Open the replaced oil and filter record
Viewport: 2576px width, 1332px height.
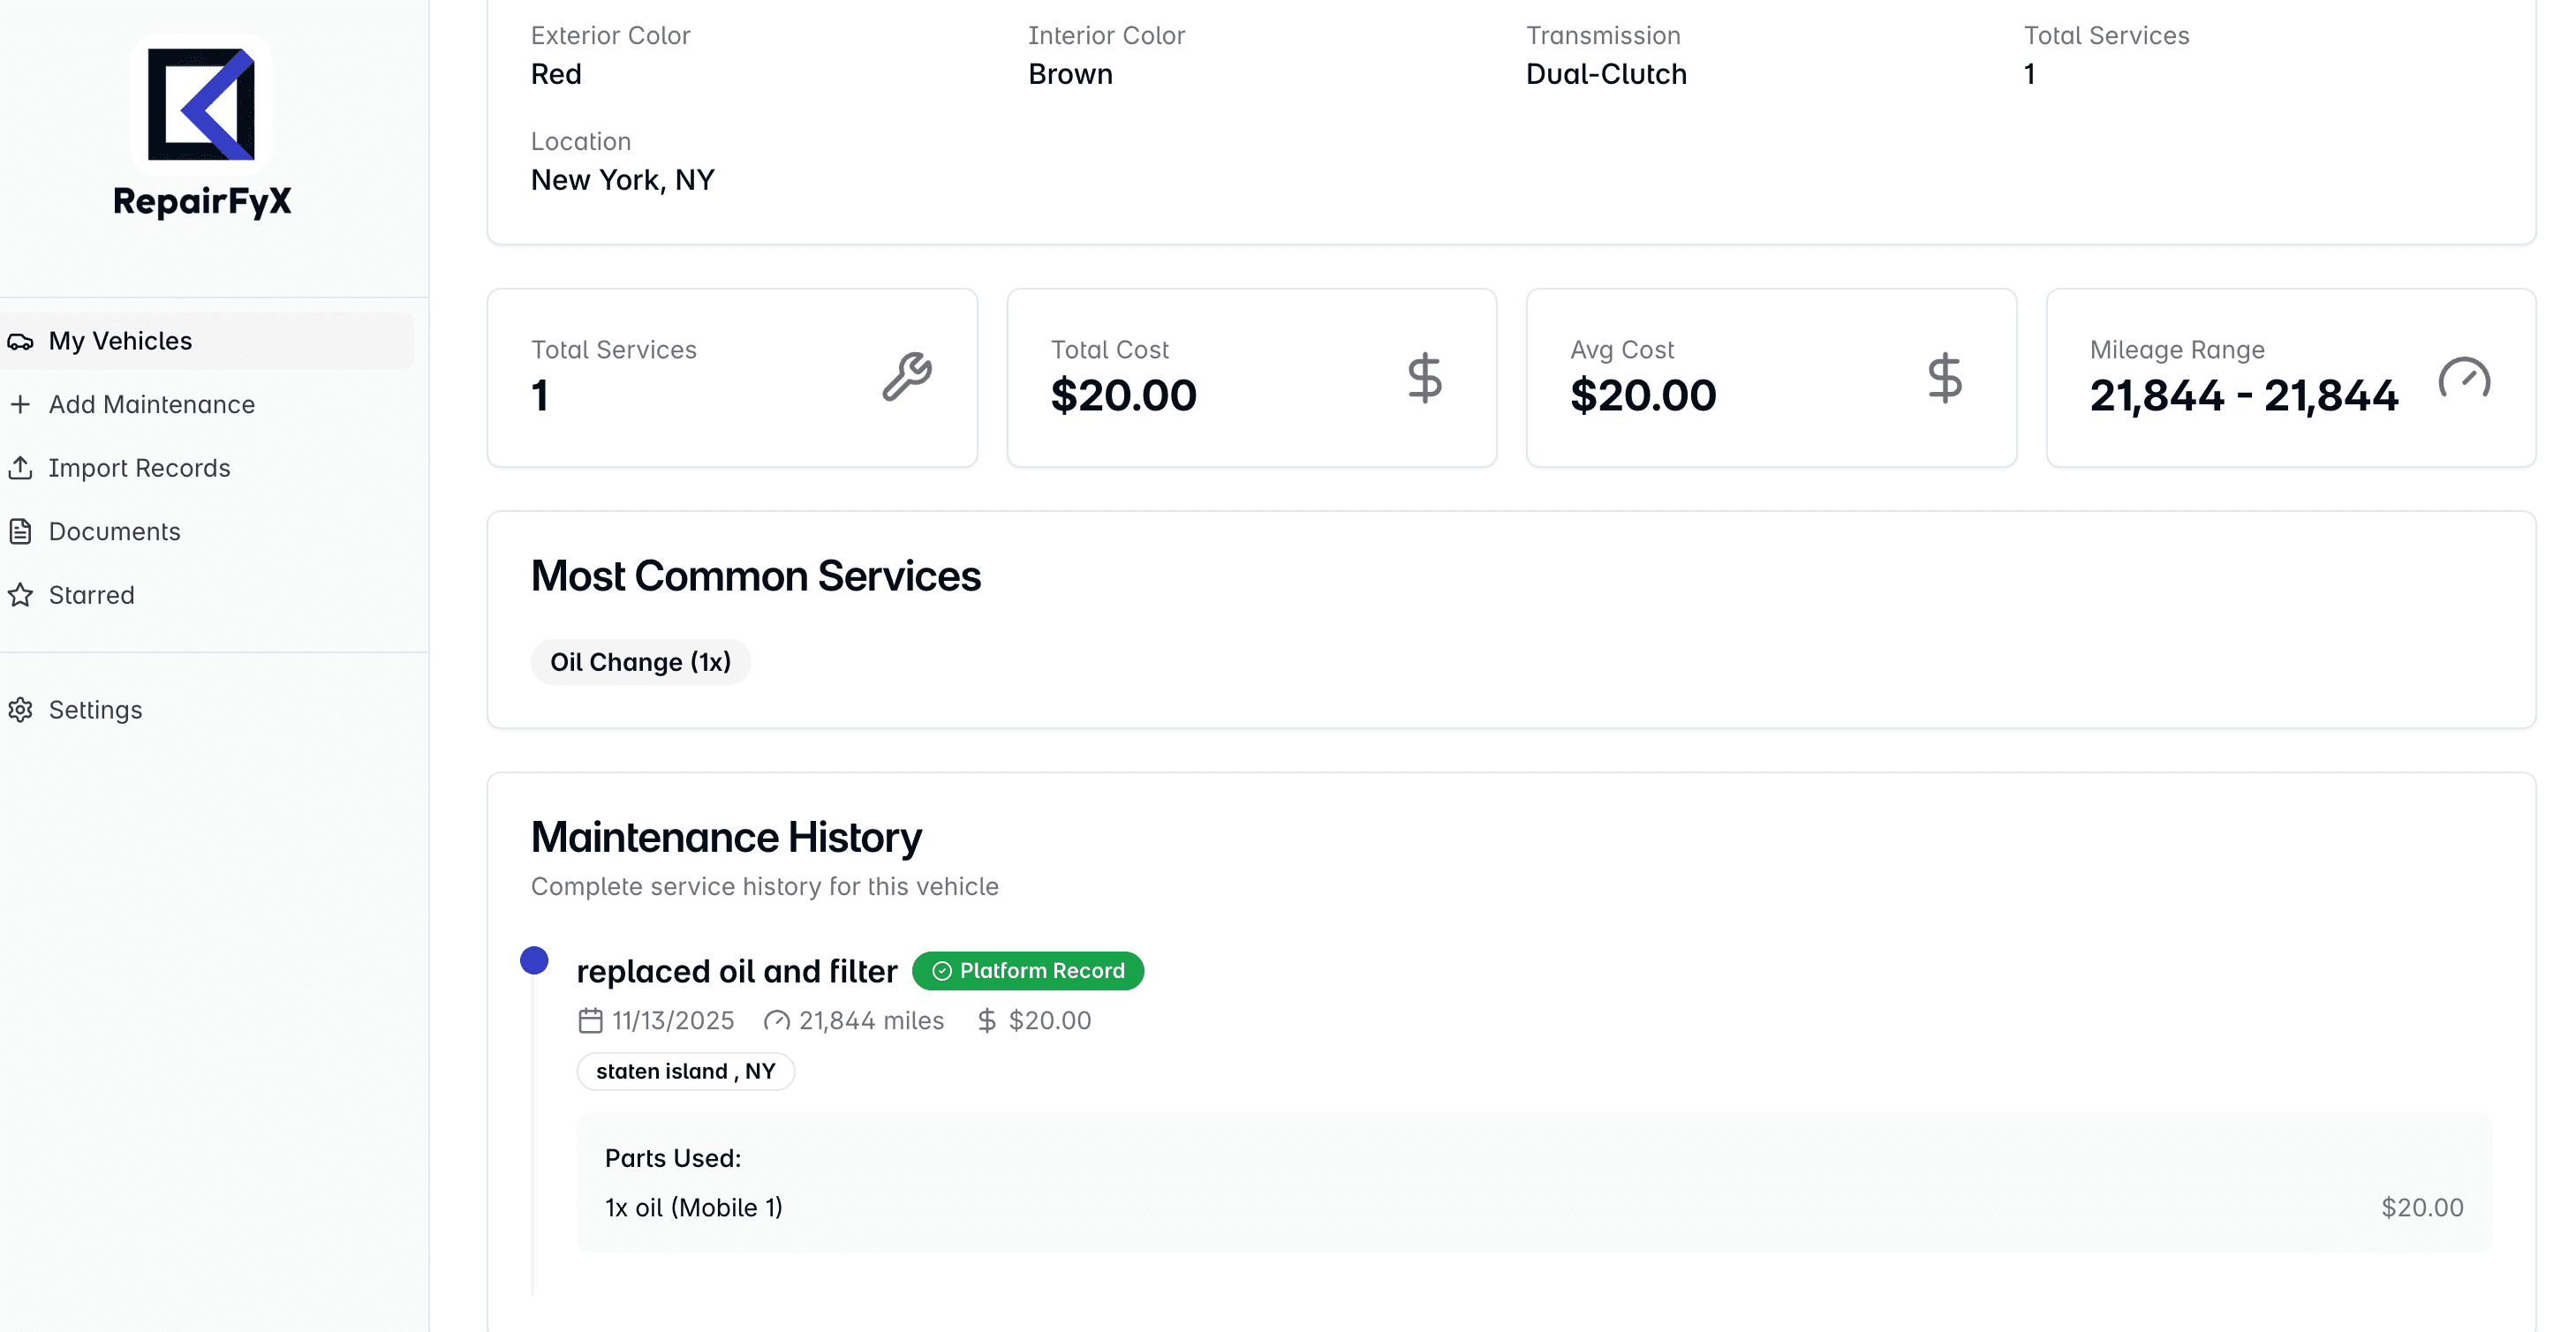point(737,971)
